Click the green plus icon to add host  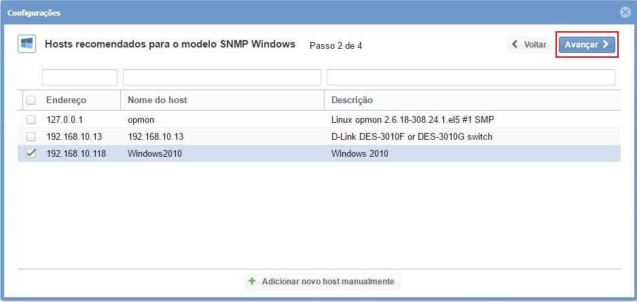pos(252,281)
